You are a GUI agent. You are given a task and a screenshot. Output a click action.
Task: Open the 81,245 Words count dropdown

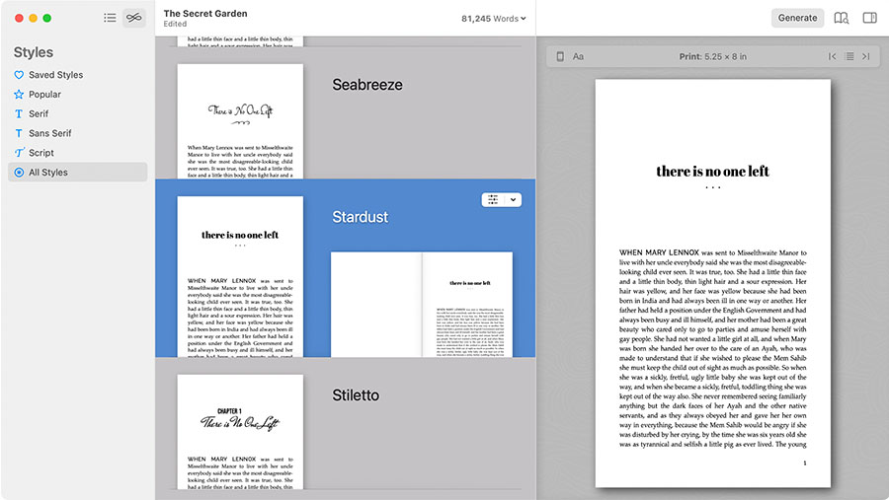click(493, 19)
